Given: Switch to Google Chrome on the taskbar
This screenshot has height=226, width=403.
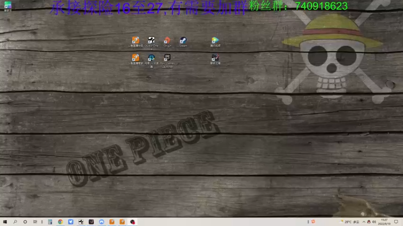Looking at the screenshot, I should pos(60,222).
